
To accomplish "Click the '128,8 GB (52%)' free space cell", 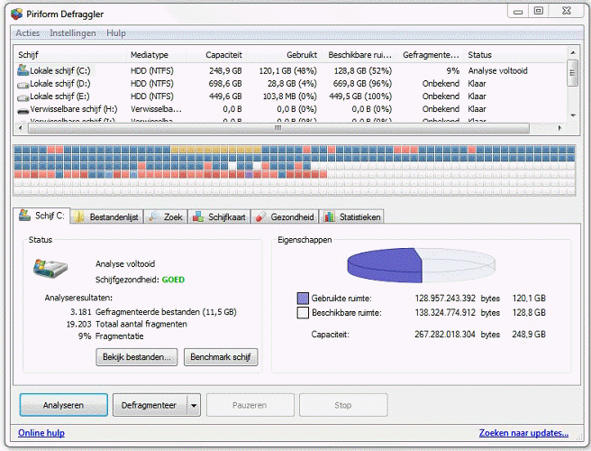I will tap(363, 71).
